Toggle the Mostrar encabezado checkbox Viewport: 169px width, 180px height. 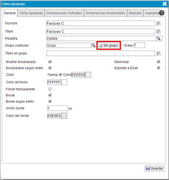tap(50, 62)
